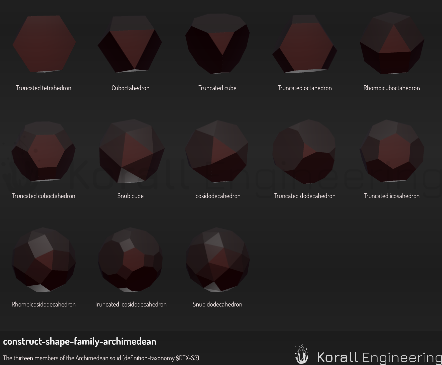Image resolution: width=442 pixels, height=365 pixels.
Task: Click the 'Truncated icosahedron' label
Action: pos(392,196)
